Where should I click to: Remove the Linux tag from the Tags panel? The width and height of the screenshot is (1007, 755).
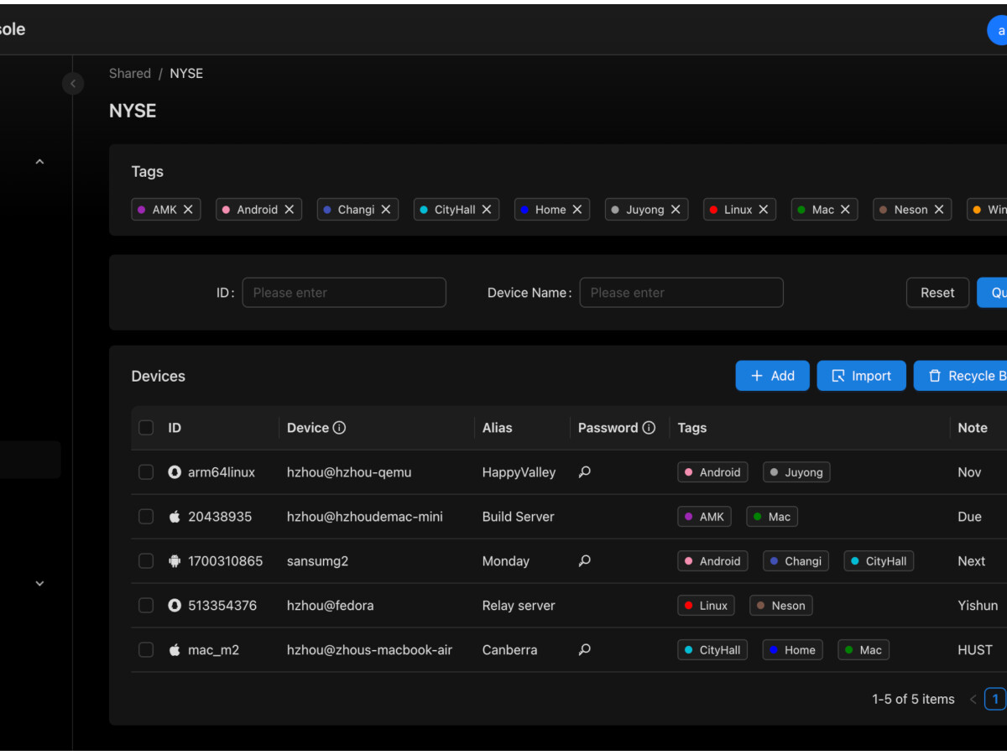(764, 210)
